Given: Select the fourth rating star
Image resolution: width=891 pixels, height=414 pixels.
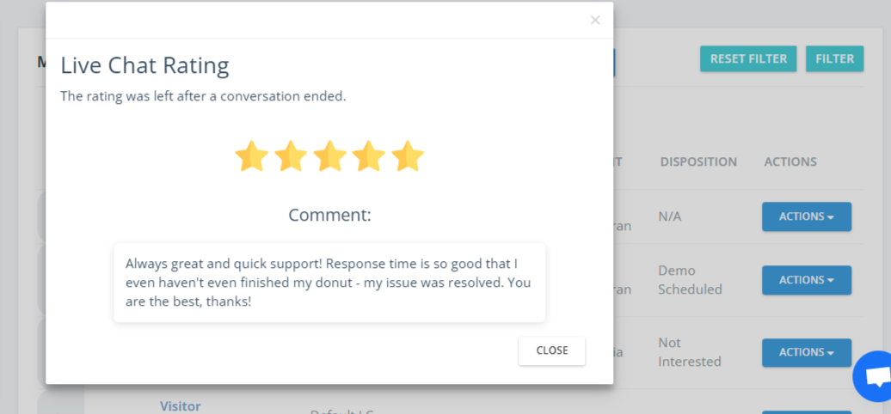Looking at the screenshot, I should coord(368,156).
